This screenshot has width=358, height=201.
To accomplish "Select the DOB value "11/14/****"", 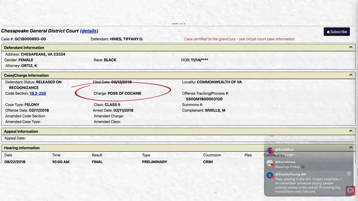I will click(x=199, y=60).
